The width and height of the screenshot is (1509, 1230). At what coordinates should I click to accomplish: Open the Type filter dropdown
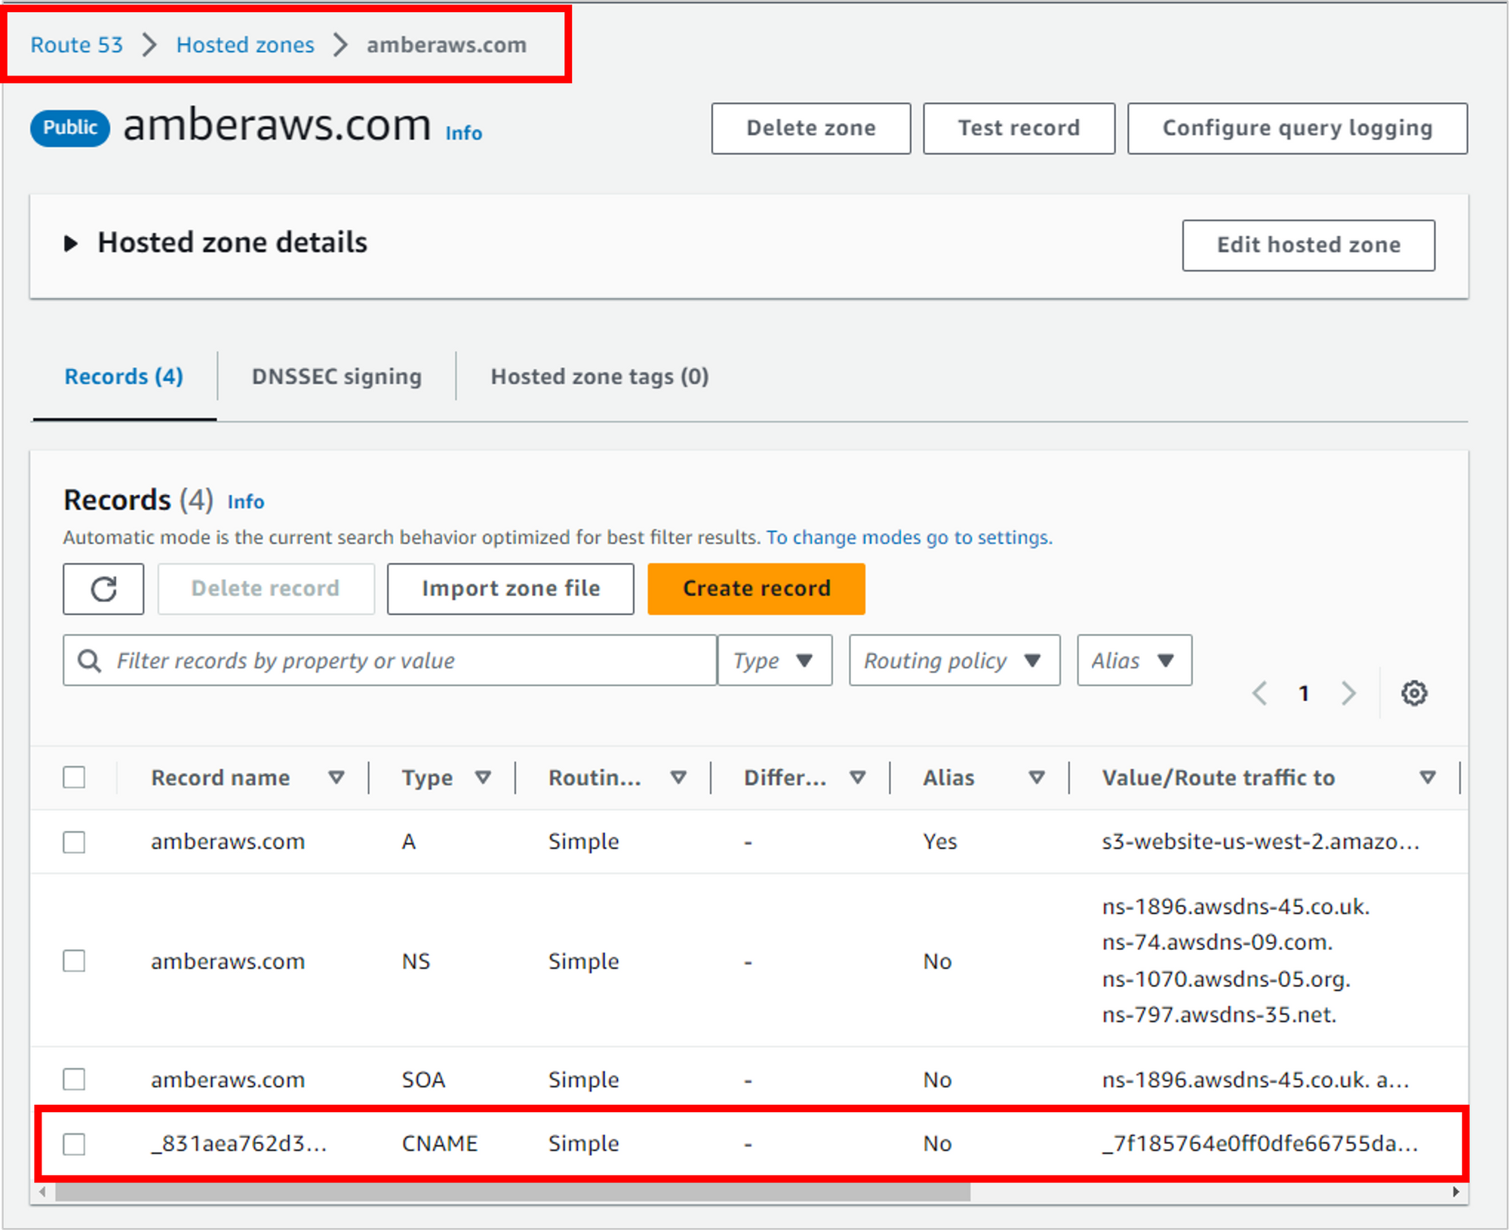click(x=775, y=660)
